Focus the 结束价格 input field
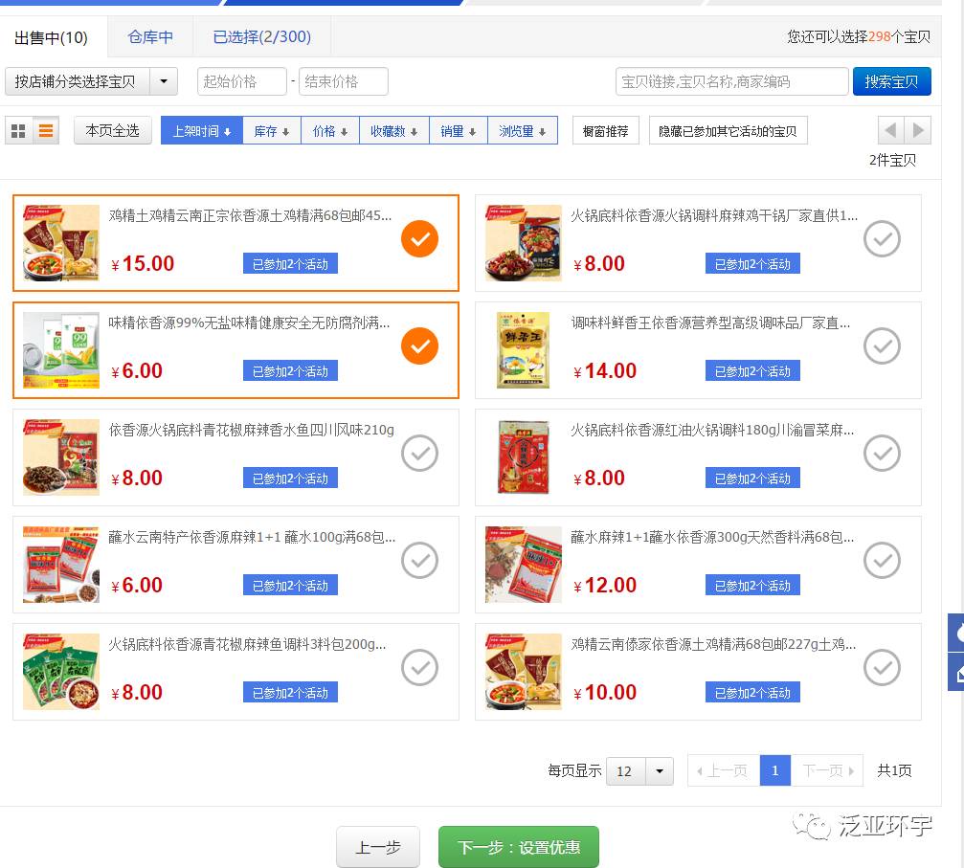964x868 pixels. (343, 81)
